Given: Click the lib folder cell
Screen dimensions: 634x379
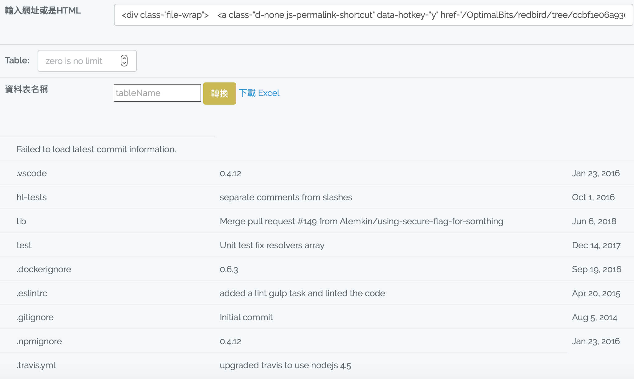Looking at the screenshot, I should [21, 221].
